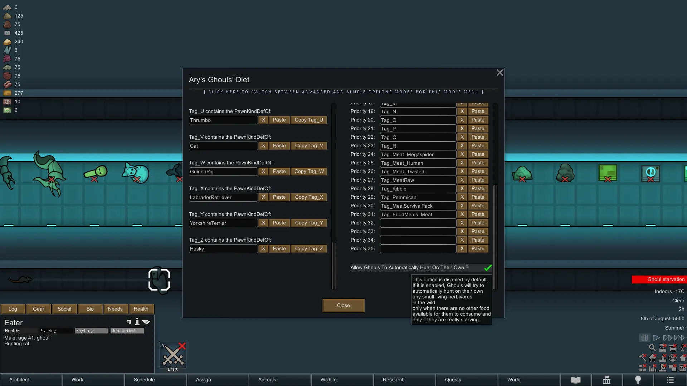Image resolution: width=687 pixels, height=386 pixels.
Task: Toggle the temperature overlay thermometer icon
Action: 683,348
